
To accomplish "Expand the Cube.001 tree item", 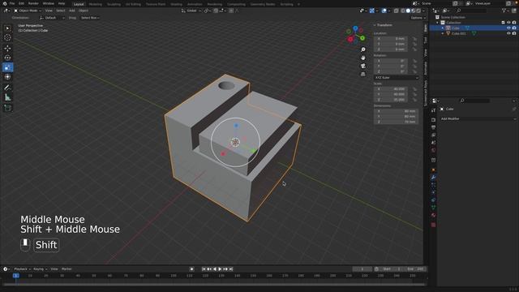I will [x=443, y=33].
